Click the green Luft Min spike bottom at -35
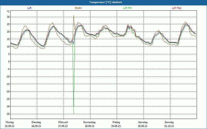The height and width of the screenshot is (129, 207). click(x=73, y=114)
